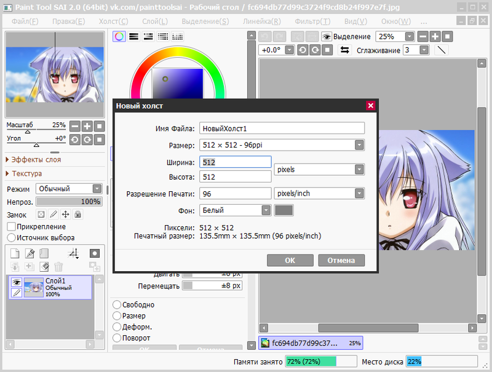This screenshot has height=372, width=492.
Task: Click the layer mask icon
Action: coord(94,253)
